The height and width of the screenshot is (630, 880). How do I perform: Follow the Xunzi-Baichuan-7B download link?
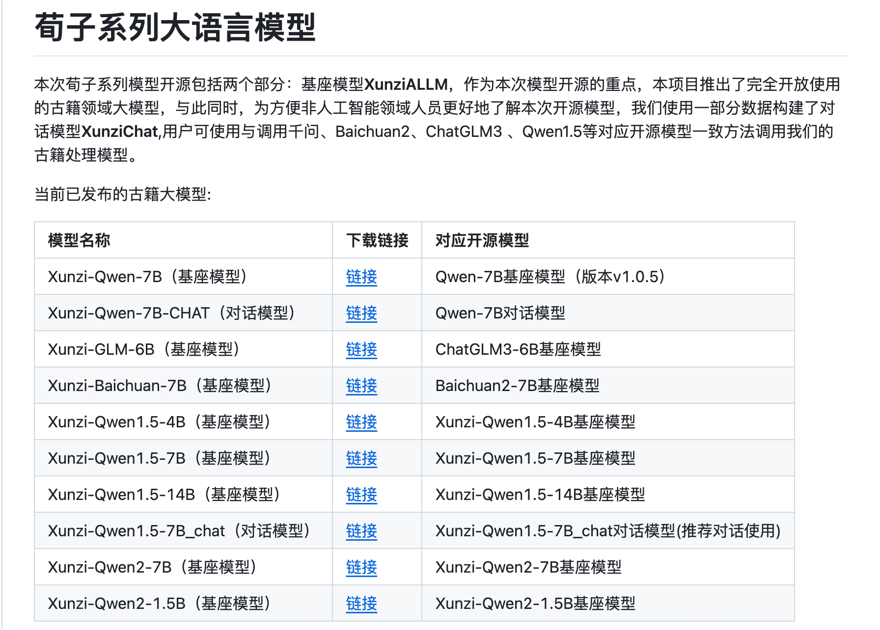[361, 386]
